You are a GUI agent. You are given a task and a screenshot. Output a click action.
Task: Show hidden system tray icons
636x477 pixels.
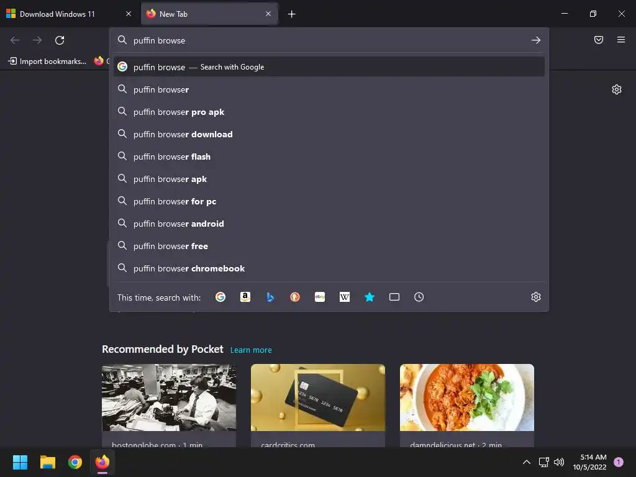527,462
